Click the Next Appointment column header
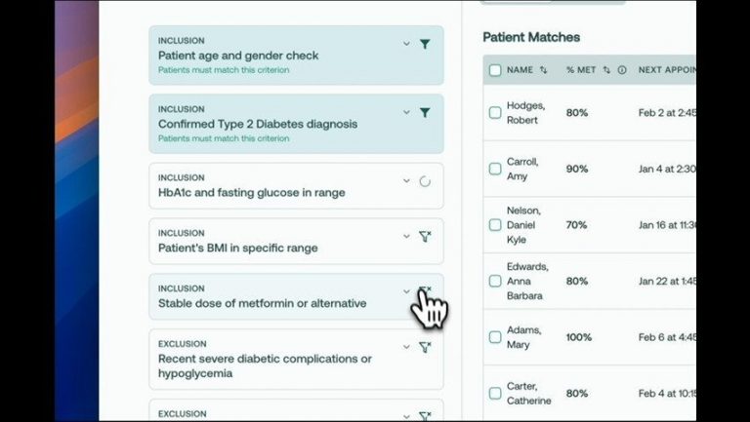Screen dimensions: 750x422 (666, 70)
